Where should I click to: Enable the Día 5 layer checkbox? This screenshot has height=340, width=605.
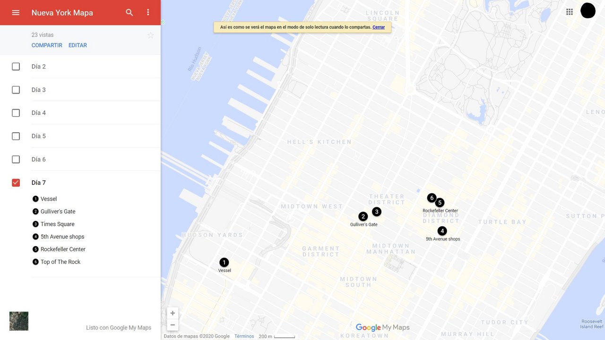tap(16, 136)
